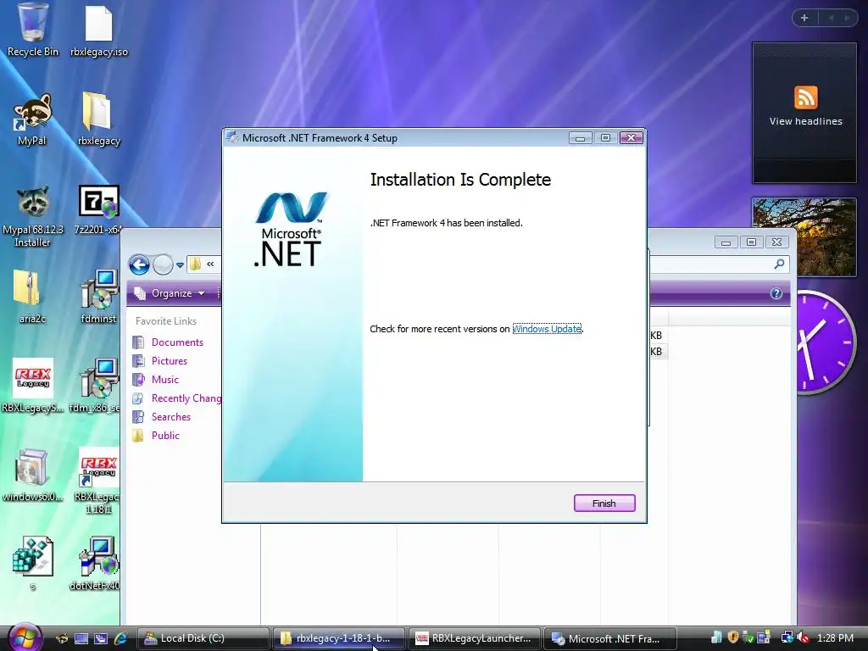The image size is (868, 651).
Task: Click the sidebar add gadgets plus button
Action: click(x=804, y=18)
